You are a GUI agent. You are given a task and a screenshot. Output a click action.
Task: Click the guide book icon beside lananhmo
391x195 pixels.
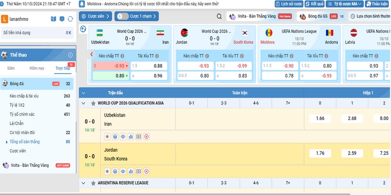pos(53,19)
